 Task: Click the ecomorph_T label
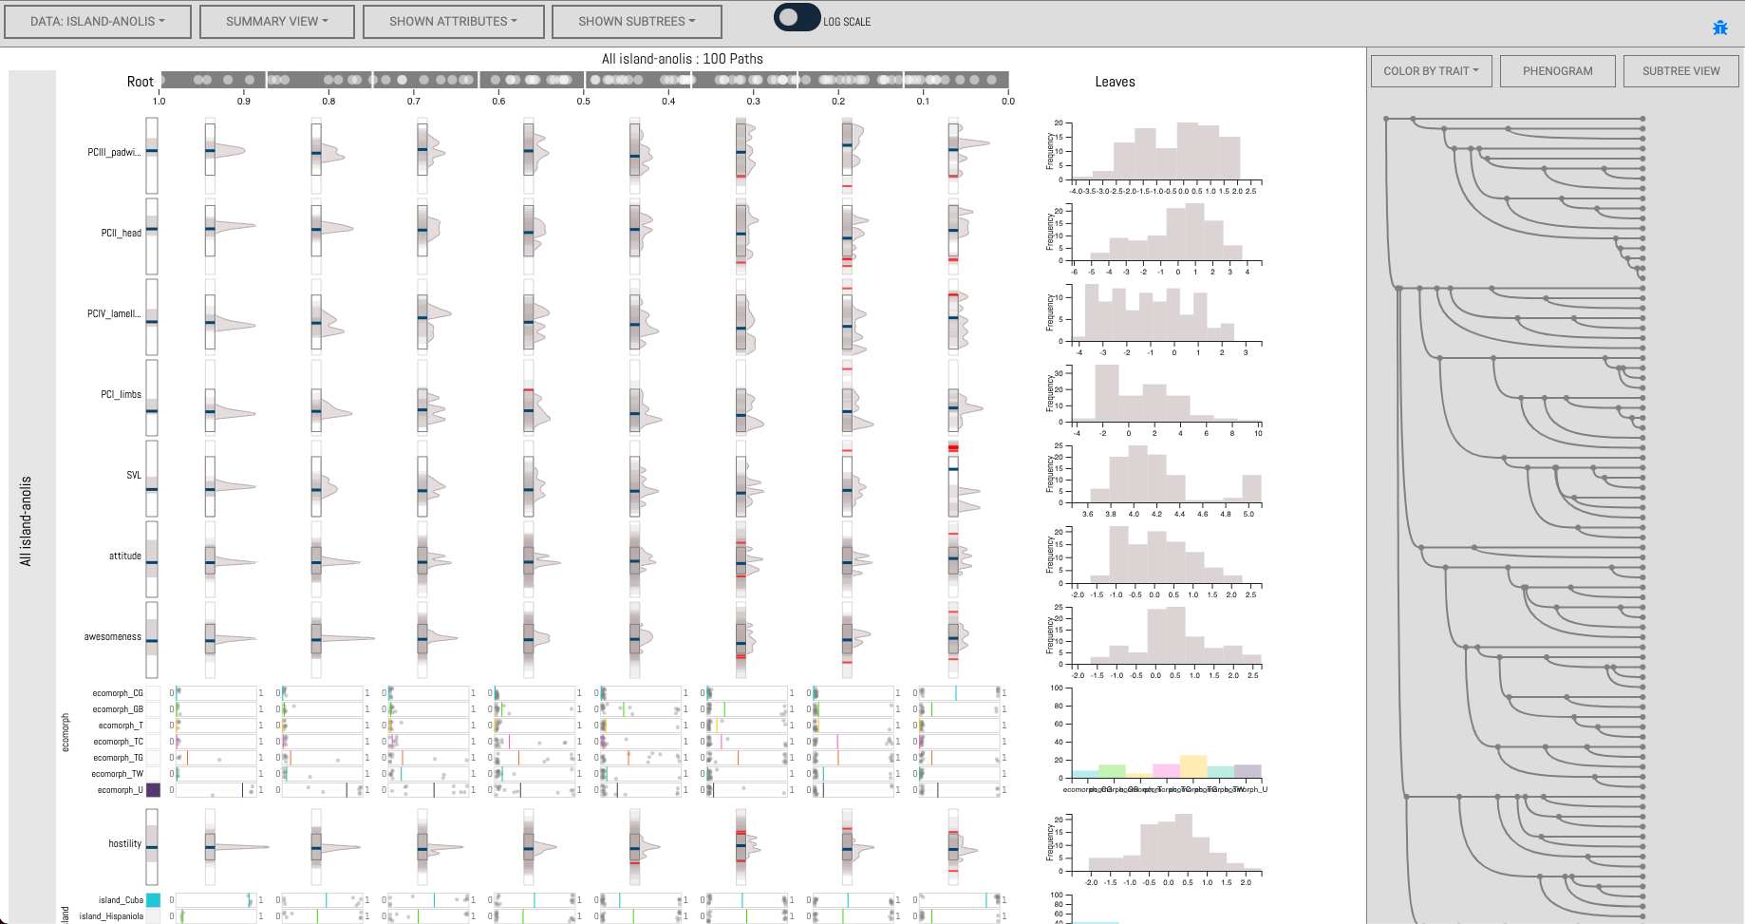tap(122, 726)
